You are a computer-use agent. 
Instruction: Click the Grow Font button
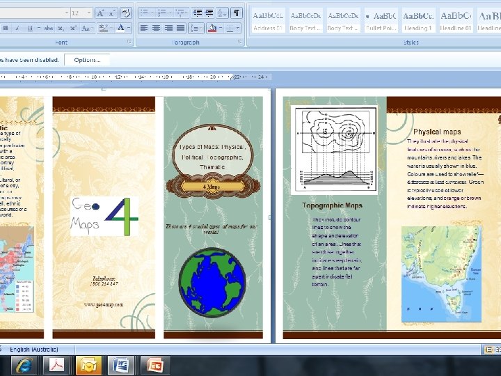point(100,13)
